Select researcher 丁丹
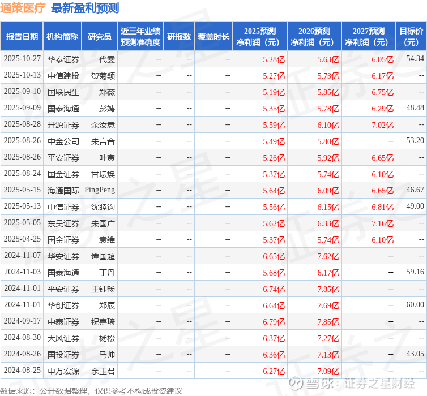This screenshot has height=396, width=427. [106, 273]
